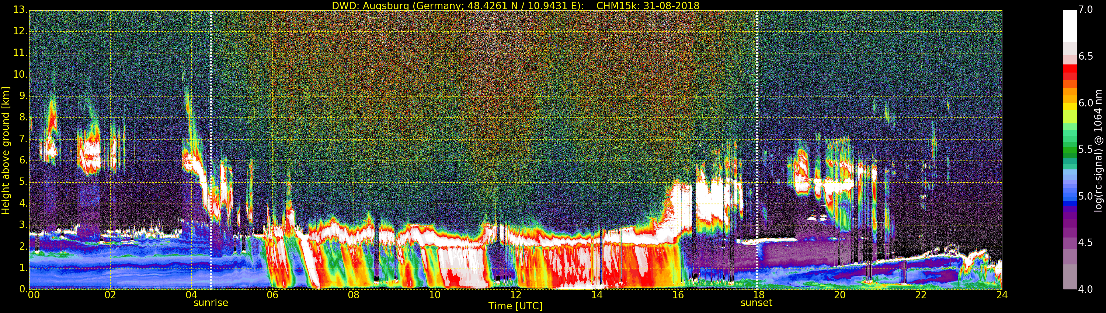Click the "08" time axis tick label
The image size is (1106, 313).
pyautogui.click(x=354, y=295)
